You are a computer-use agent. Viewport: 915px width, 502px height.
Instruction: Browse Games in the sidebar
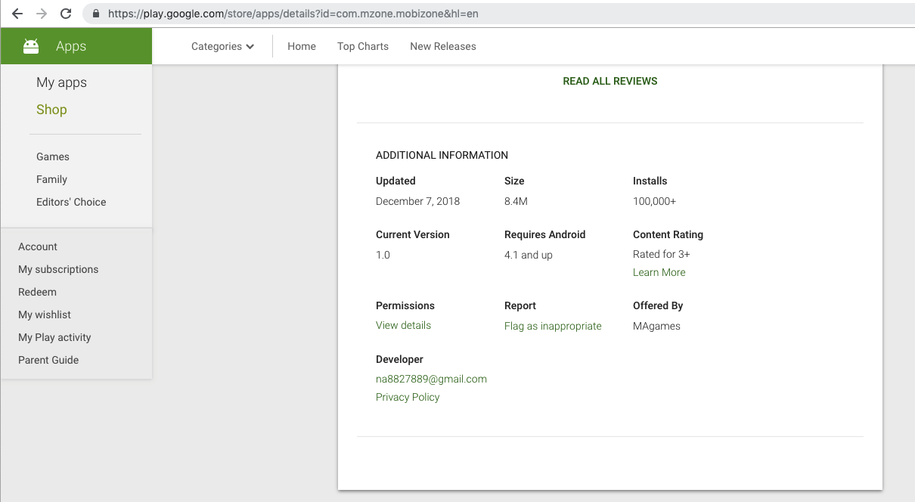click(x=53, y=156)
